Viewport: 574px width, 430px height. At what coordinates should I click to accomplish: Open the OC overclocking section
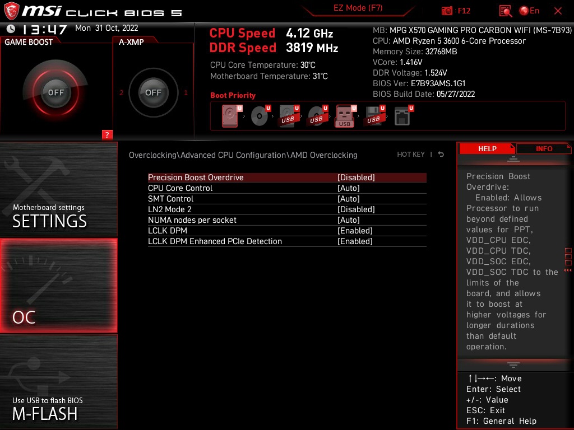58,286
